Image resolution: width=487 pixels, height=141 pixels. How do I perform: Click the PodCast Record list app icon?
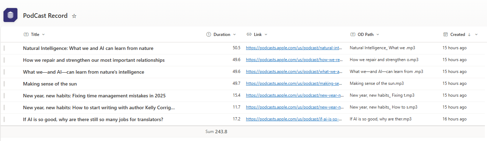(10, 15)
